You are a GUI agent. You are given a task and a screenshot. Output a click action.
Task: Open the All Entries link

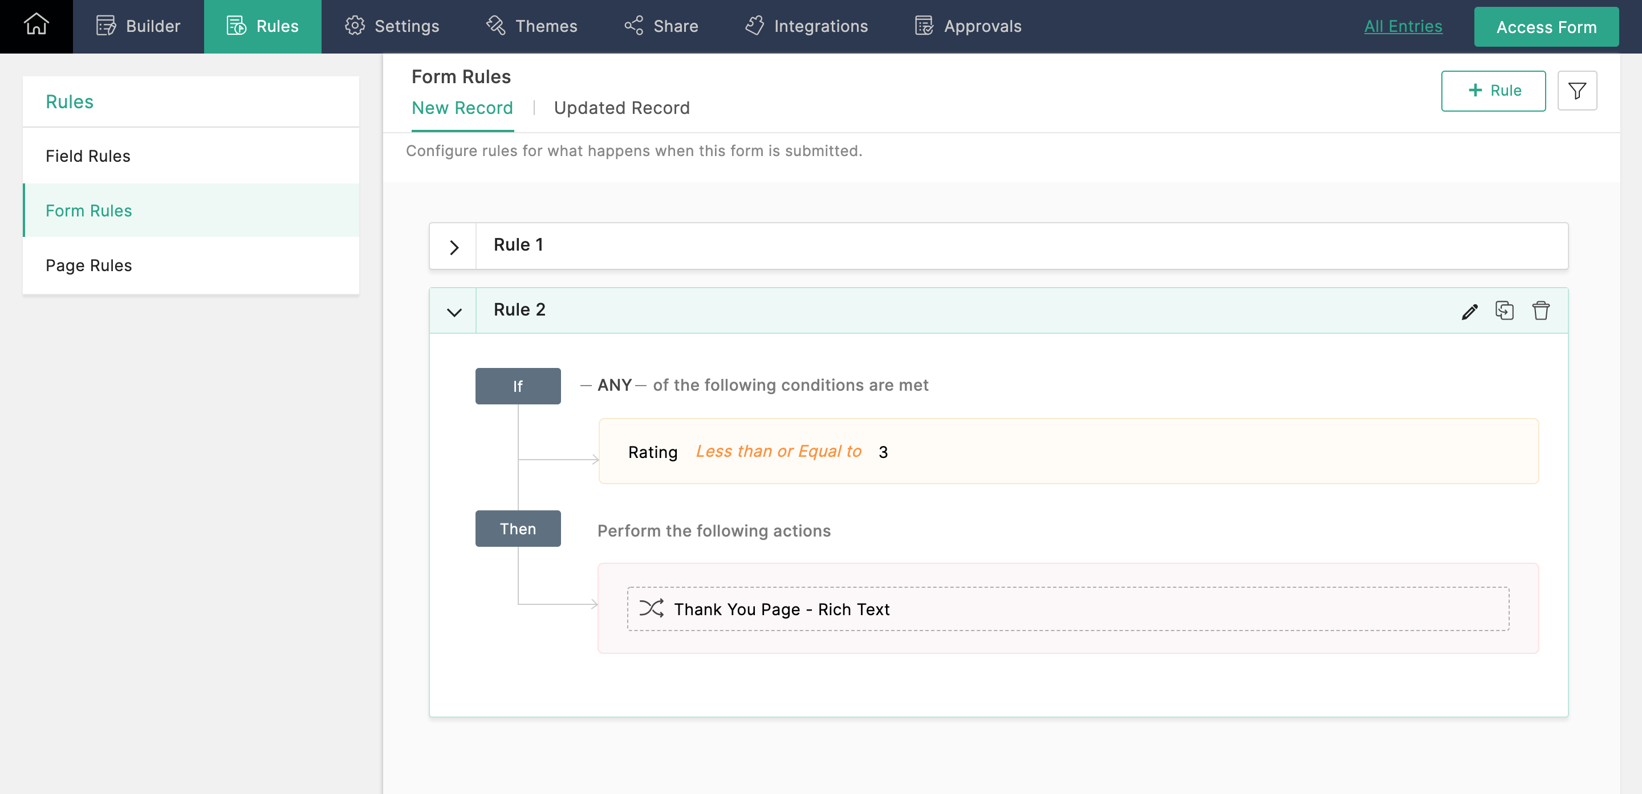click(1403, 26)
